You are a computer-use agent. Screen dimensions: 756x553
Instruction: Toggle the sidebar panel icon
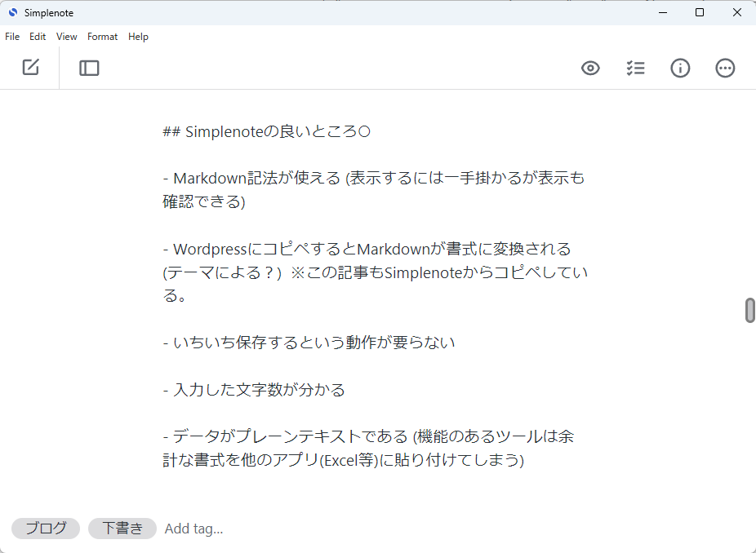[x=89, y=68]
